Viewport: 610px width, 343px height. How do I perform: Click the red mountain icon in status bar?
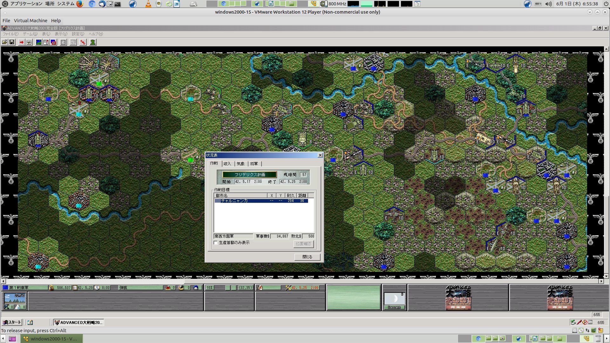click(168, 288)
